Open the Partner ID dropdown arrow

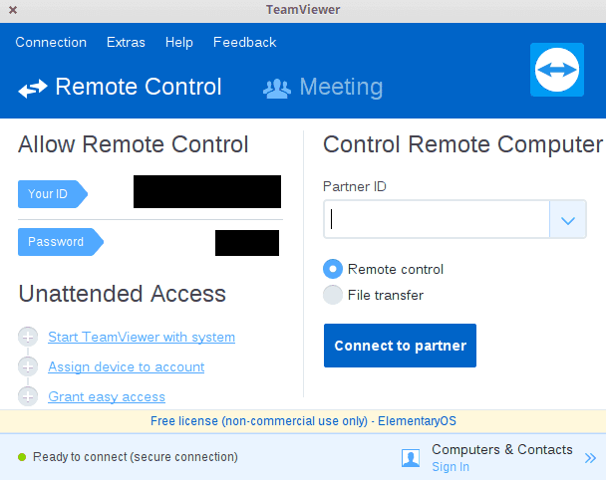568,220
